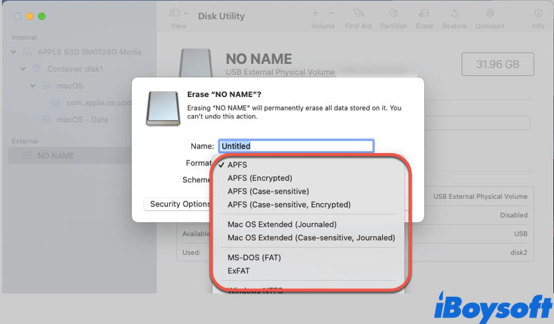
Task: Click the First Aid toolbar icon
Action: 358,13
